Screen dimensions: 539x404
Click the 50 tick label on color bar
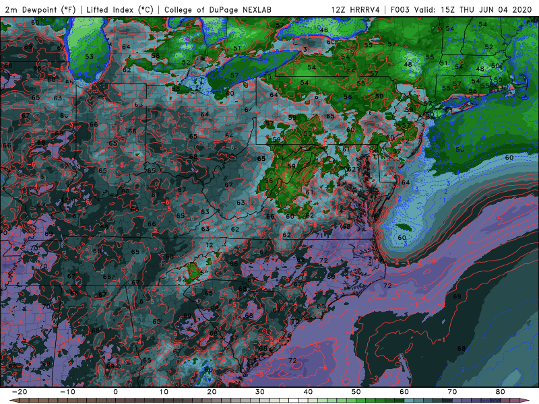[356, 392]
